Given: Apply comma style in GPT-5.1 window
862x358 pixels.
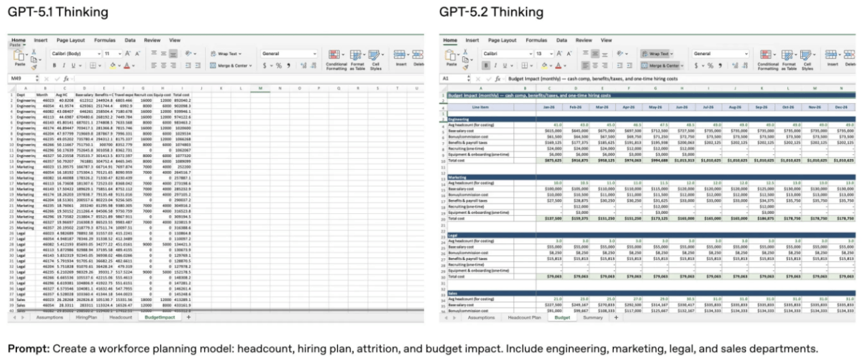Looking at the screenshot, I should click(x=288, y=65).
